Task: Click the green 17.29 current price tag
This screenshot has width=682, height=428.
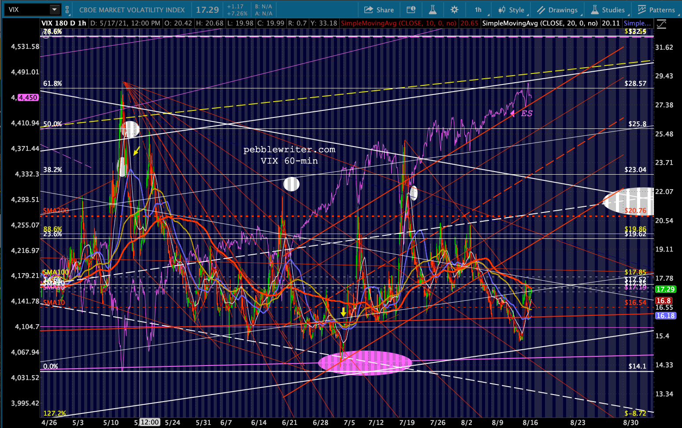Action: [665, 289]
